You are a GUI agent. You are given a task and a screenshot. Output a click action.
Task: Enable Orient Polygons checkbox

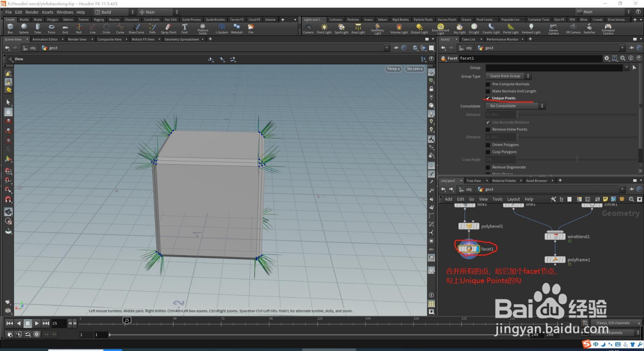[x=488, y=145]
